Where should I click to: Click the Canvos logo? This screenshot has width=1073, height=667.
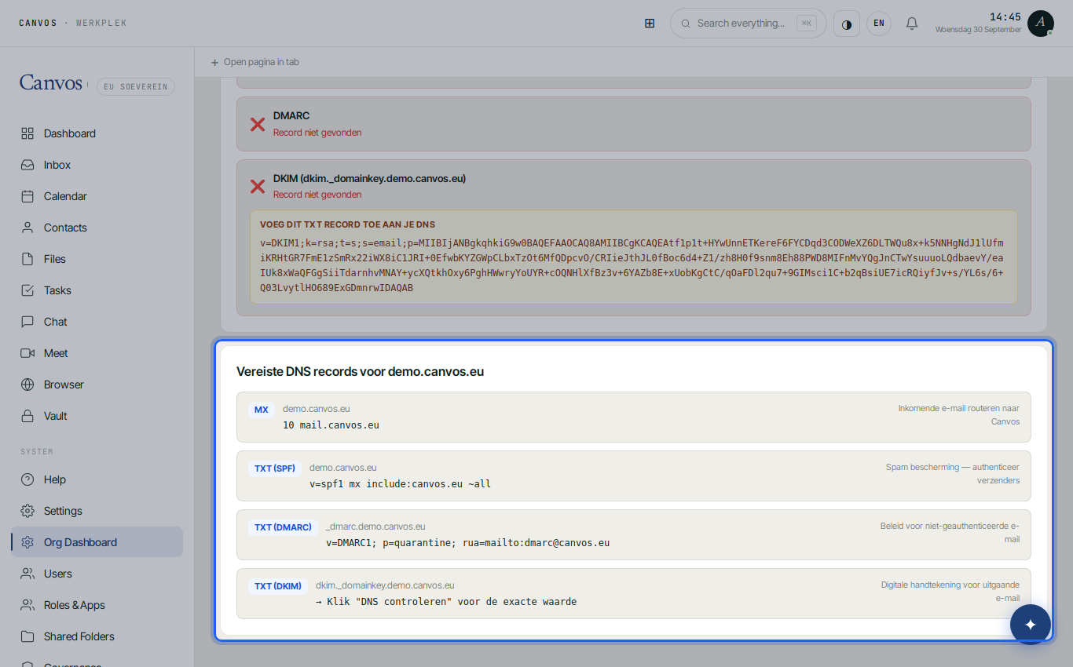pyautogui.click(x=51, y=83)
